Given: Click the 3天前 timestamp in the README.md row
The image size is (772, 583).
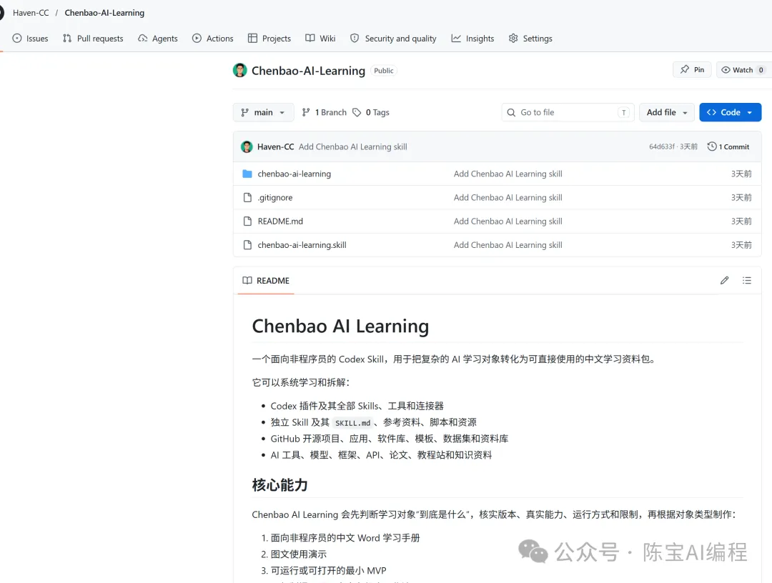Looking at the screenshot, I should [741, 221].
